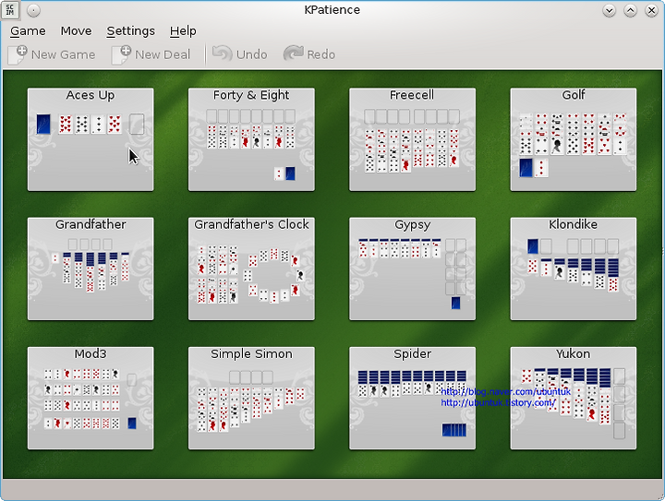Click the Redo toolbar button
The width and height of the screenshot is (665, 501).
coord(309,54)
